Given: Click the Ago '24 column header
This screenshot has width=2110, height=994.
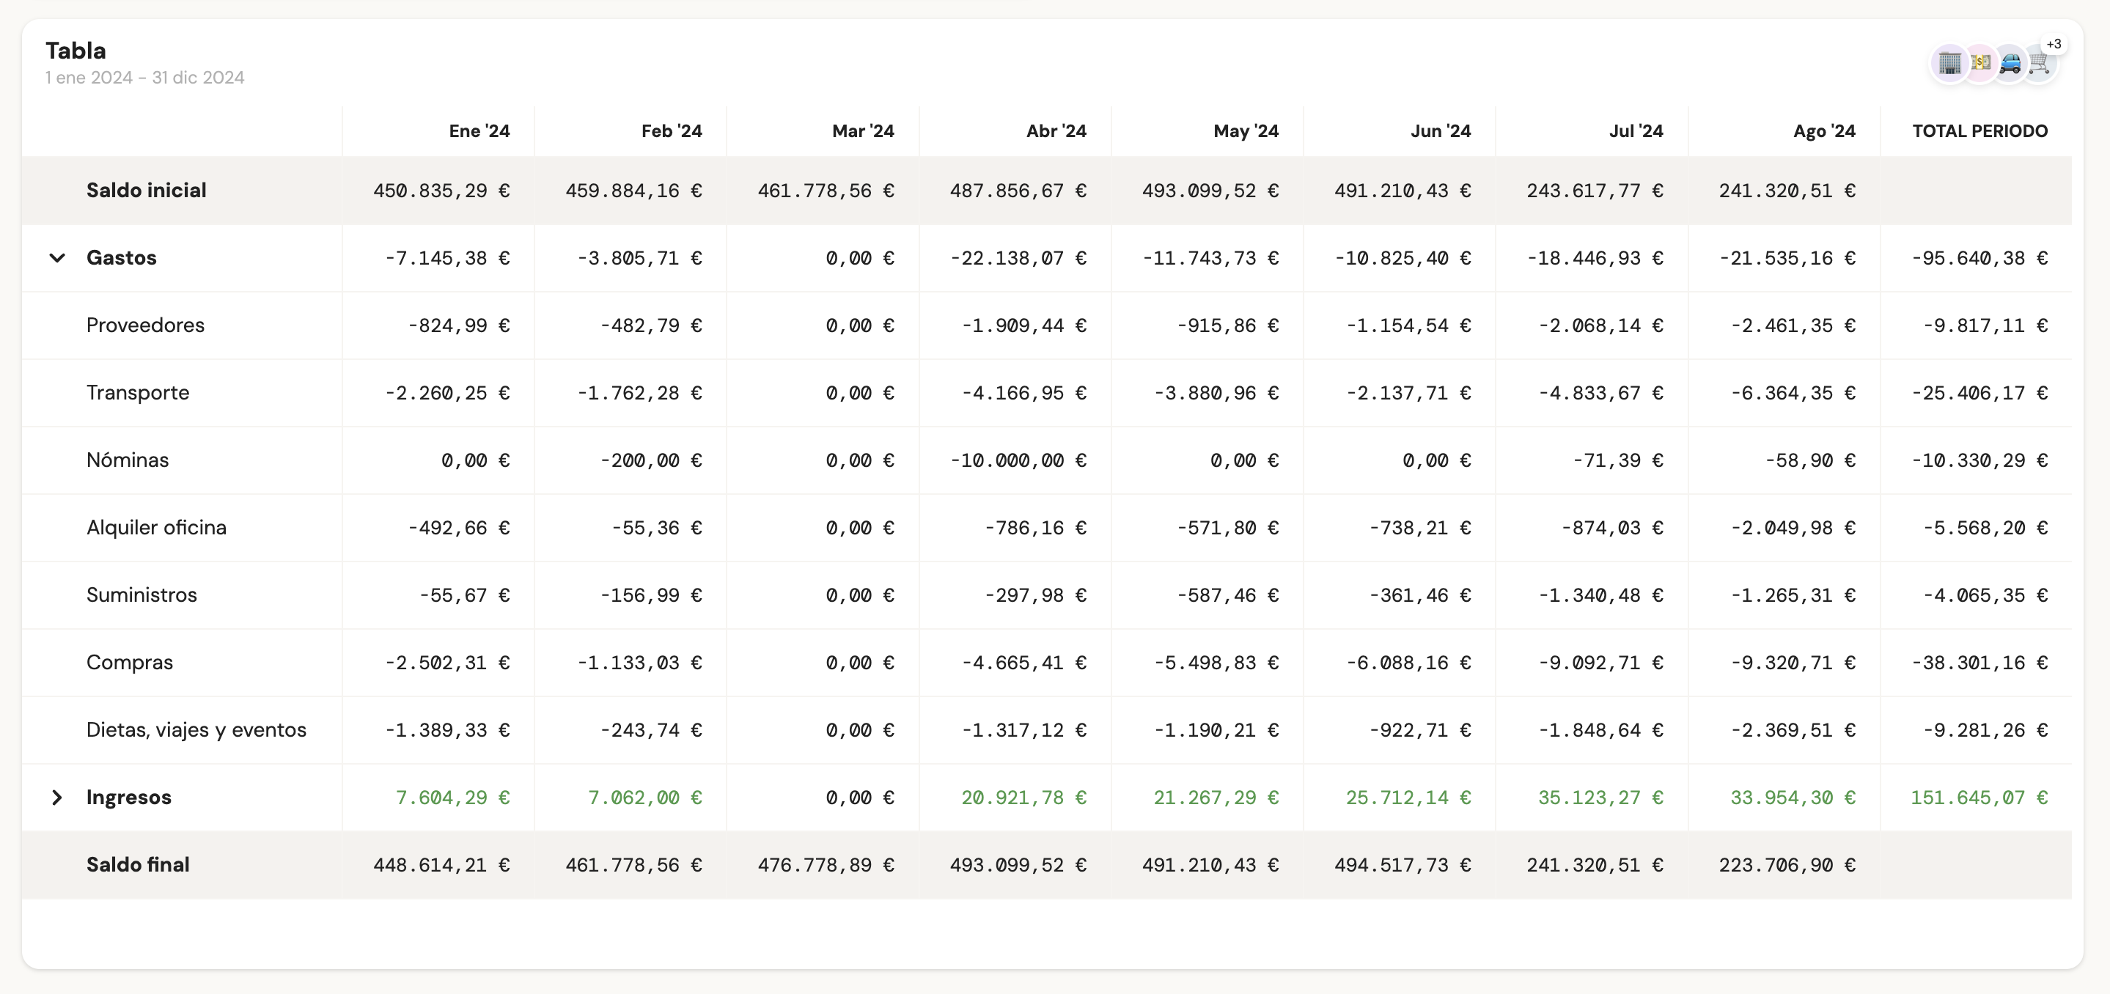Looking at the screenshot, I should point(1824,131).
